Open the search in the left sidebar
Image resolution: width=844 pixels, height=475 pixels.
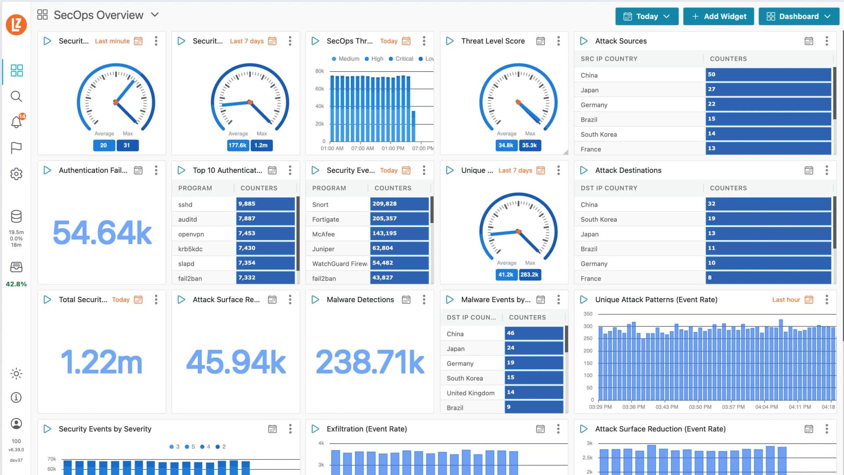[16, 96]
